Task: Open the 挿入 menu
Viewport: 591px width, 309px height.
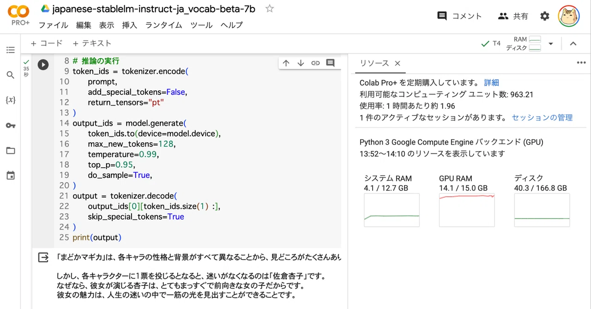Action: [x=130, y=25]
